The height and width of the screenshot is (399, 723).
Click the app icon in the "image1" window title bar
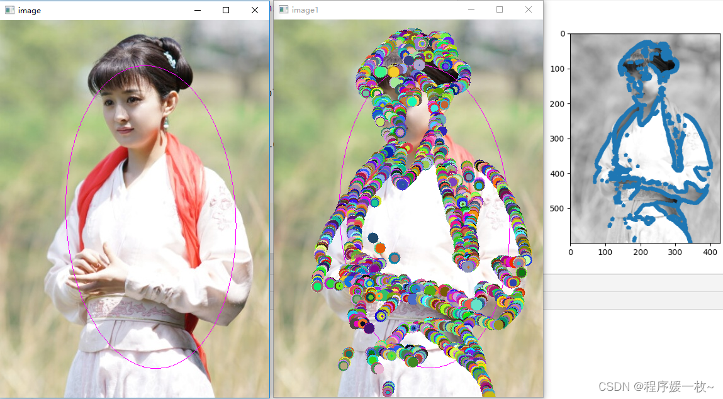[x=284, y=9]
